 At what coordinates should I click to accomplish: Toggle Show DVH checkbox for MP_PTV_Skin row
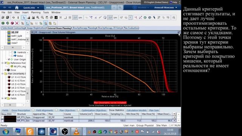(x=2, y=121)
